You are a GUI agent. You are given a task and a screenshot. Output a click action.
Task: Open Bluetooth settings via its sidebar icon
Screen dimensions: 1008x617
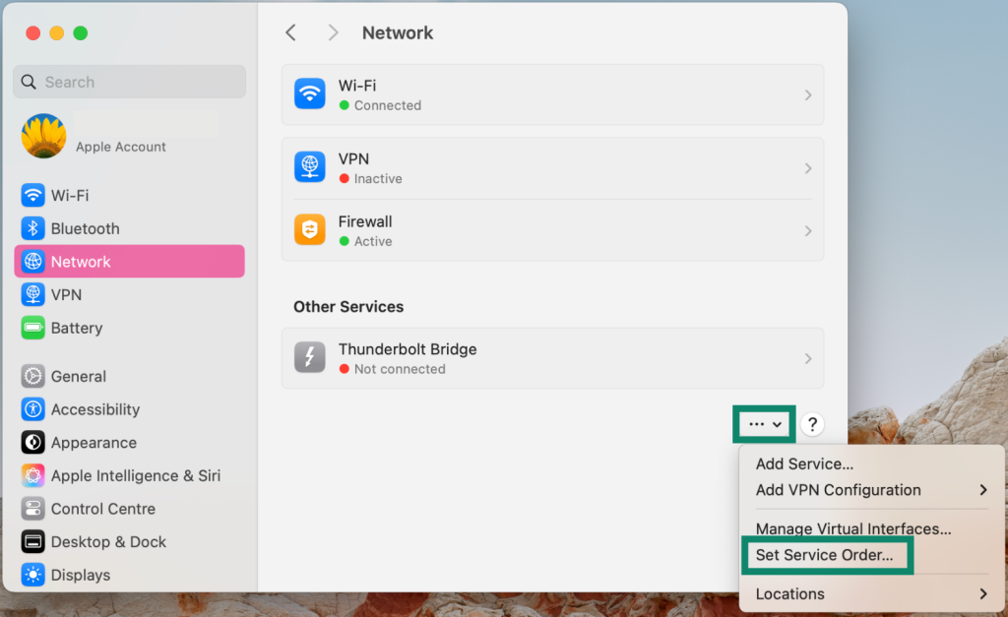pyautogui.click(x=31, y=228)
